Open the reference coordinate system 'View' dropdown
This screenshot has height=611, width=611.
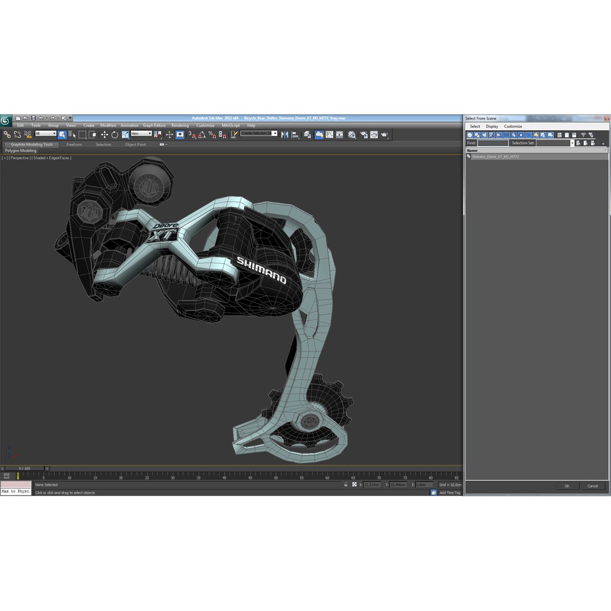coord(141,134)
